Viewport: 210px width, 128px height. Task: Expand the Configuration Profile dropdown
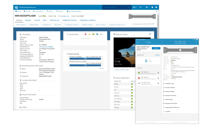(72, 25)
